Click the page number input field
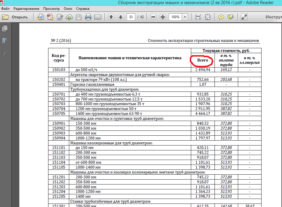The height and width of the screenshot is (207, 282). tap(131, 17)
